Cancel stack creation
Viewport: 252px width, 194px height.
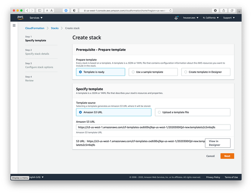[x=210, y=156]
